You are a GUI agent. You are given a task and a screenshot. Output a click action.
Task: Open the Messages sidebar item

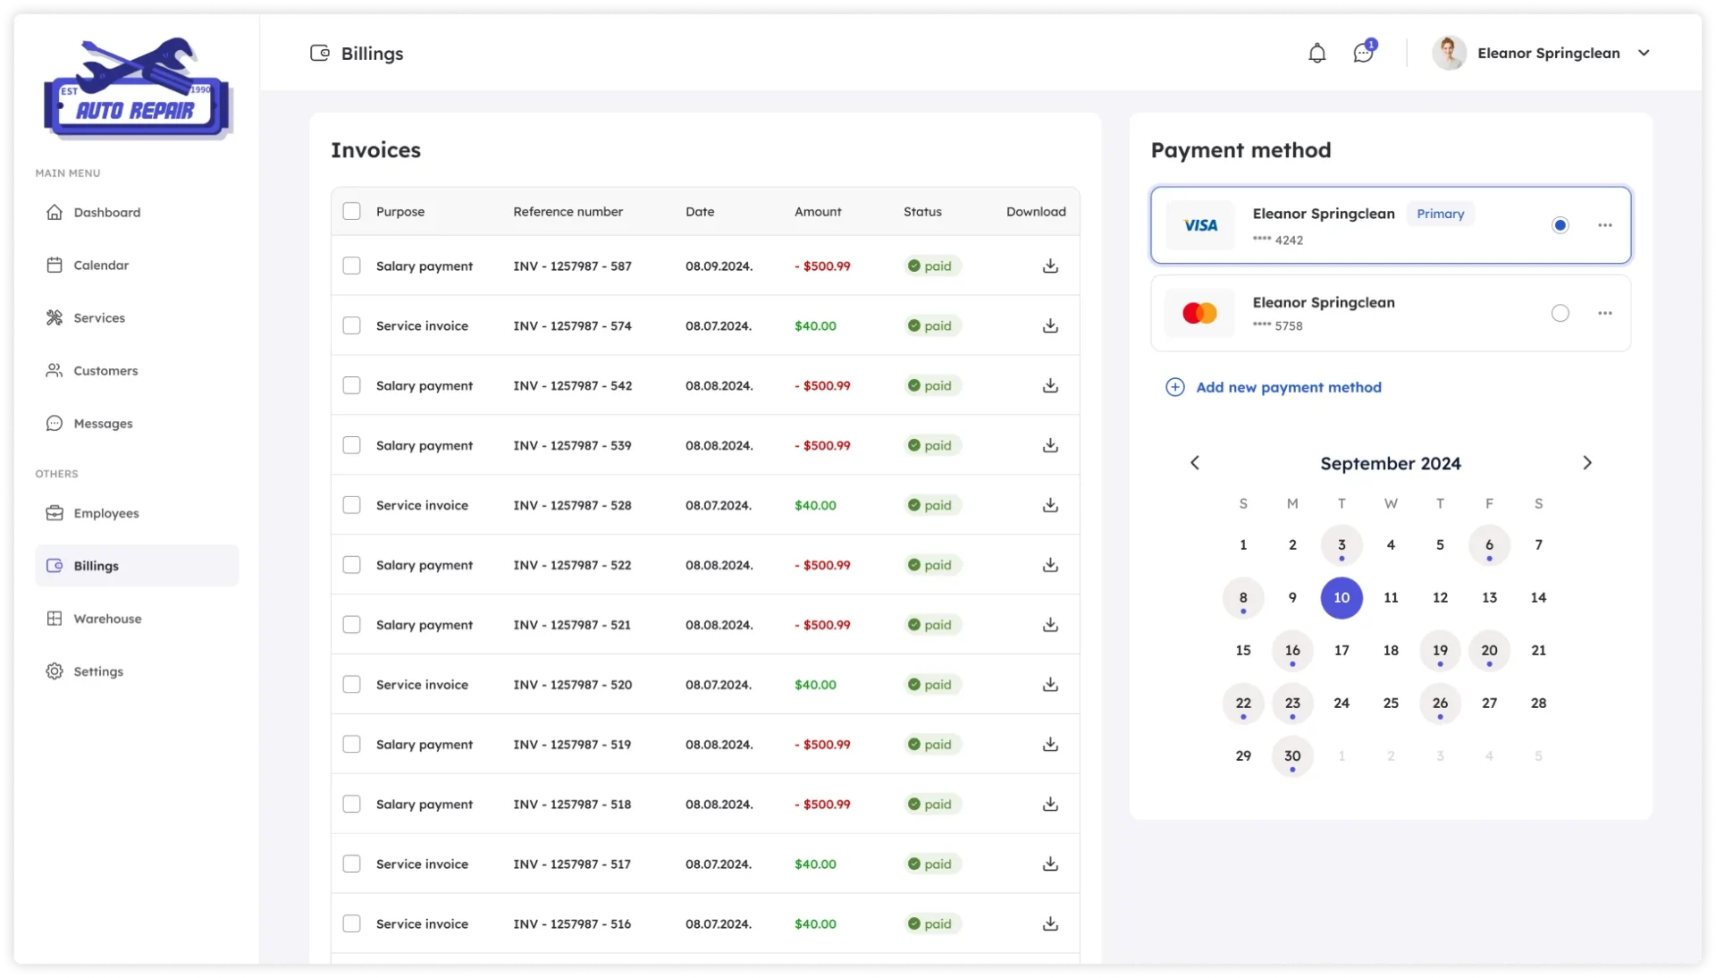click(x=137, y=423)
